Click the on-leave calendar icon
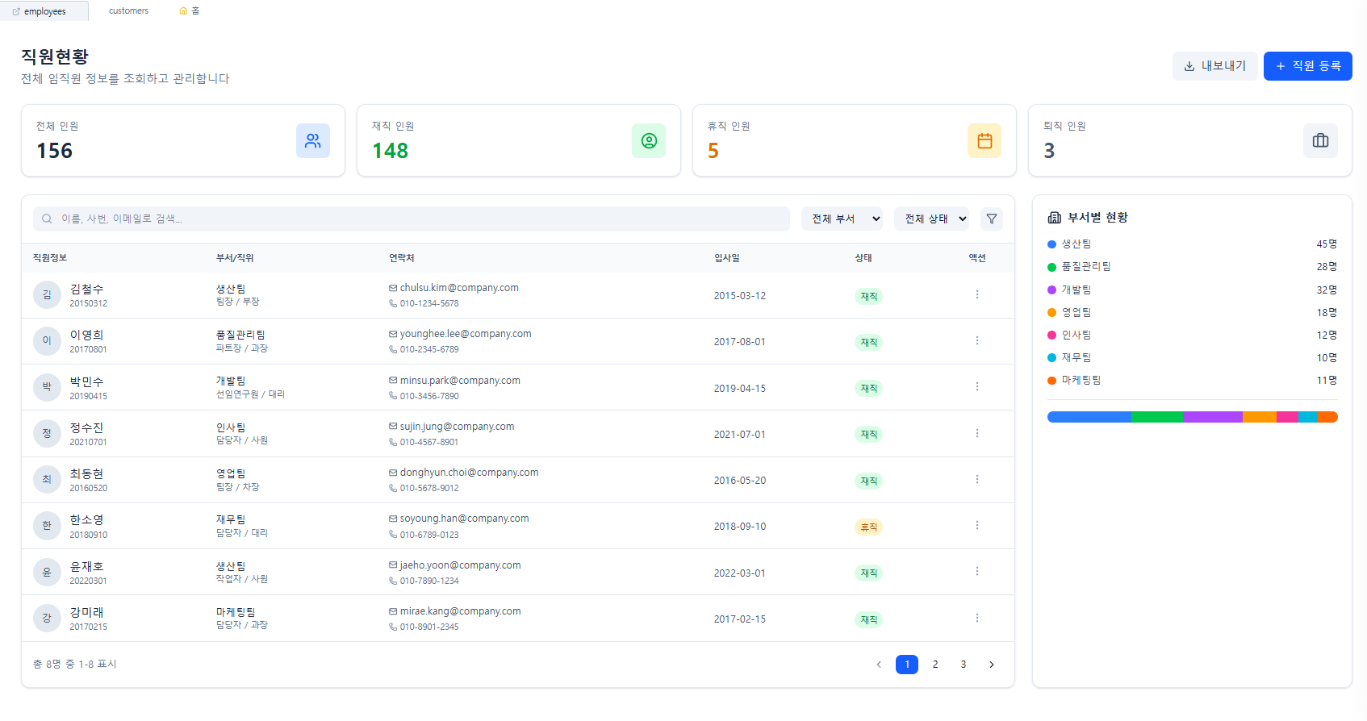 tap(984, 141)
